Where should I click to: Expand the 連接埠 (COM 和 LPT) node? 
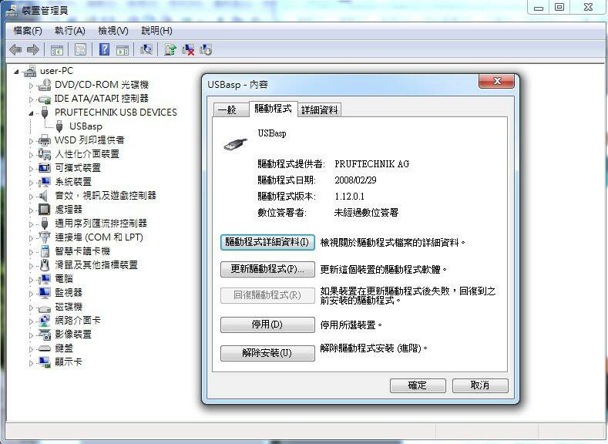[32, 237]
